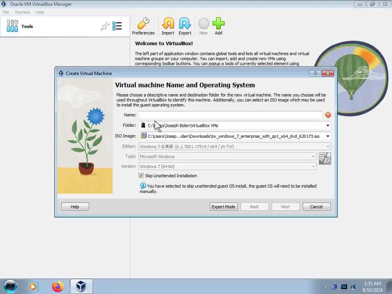
Task: Click the Help button in dialog
Action: [x=75, y=206]
